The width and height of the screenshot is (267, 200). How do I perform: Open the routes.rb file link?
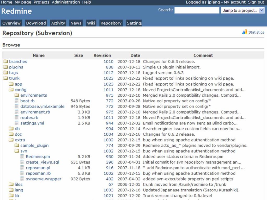(29, 117)
